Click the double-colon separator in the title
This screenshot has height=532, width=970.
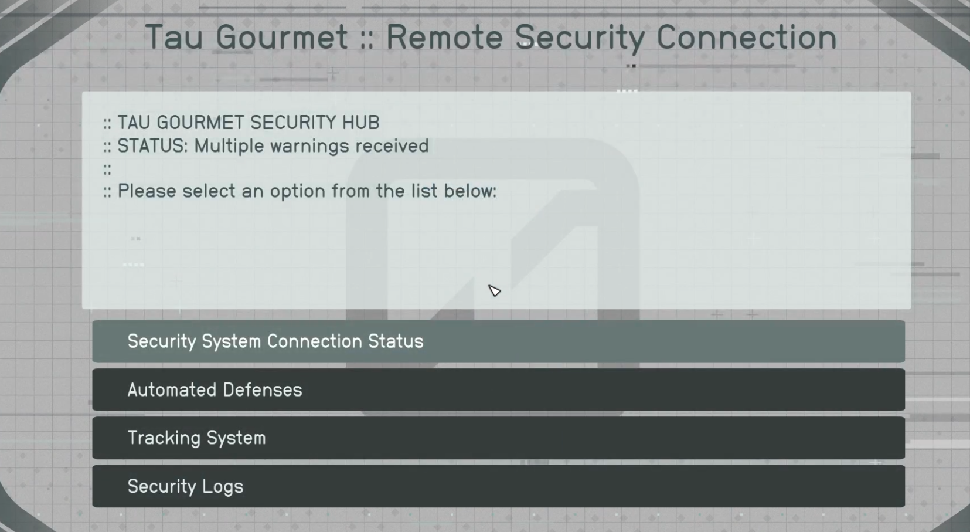coord(367,39)
